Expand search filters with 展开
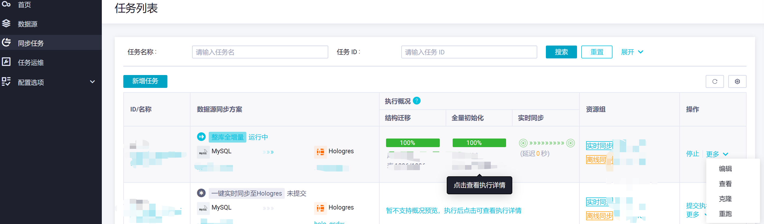 (x=632, y=52)
